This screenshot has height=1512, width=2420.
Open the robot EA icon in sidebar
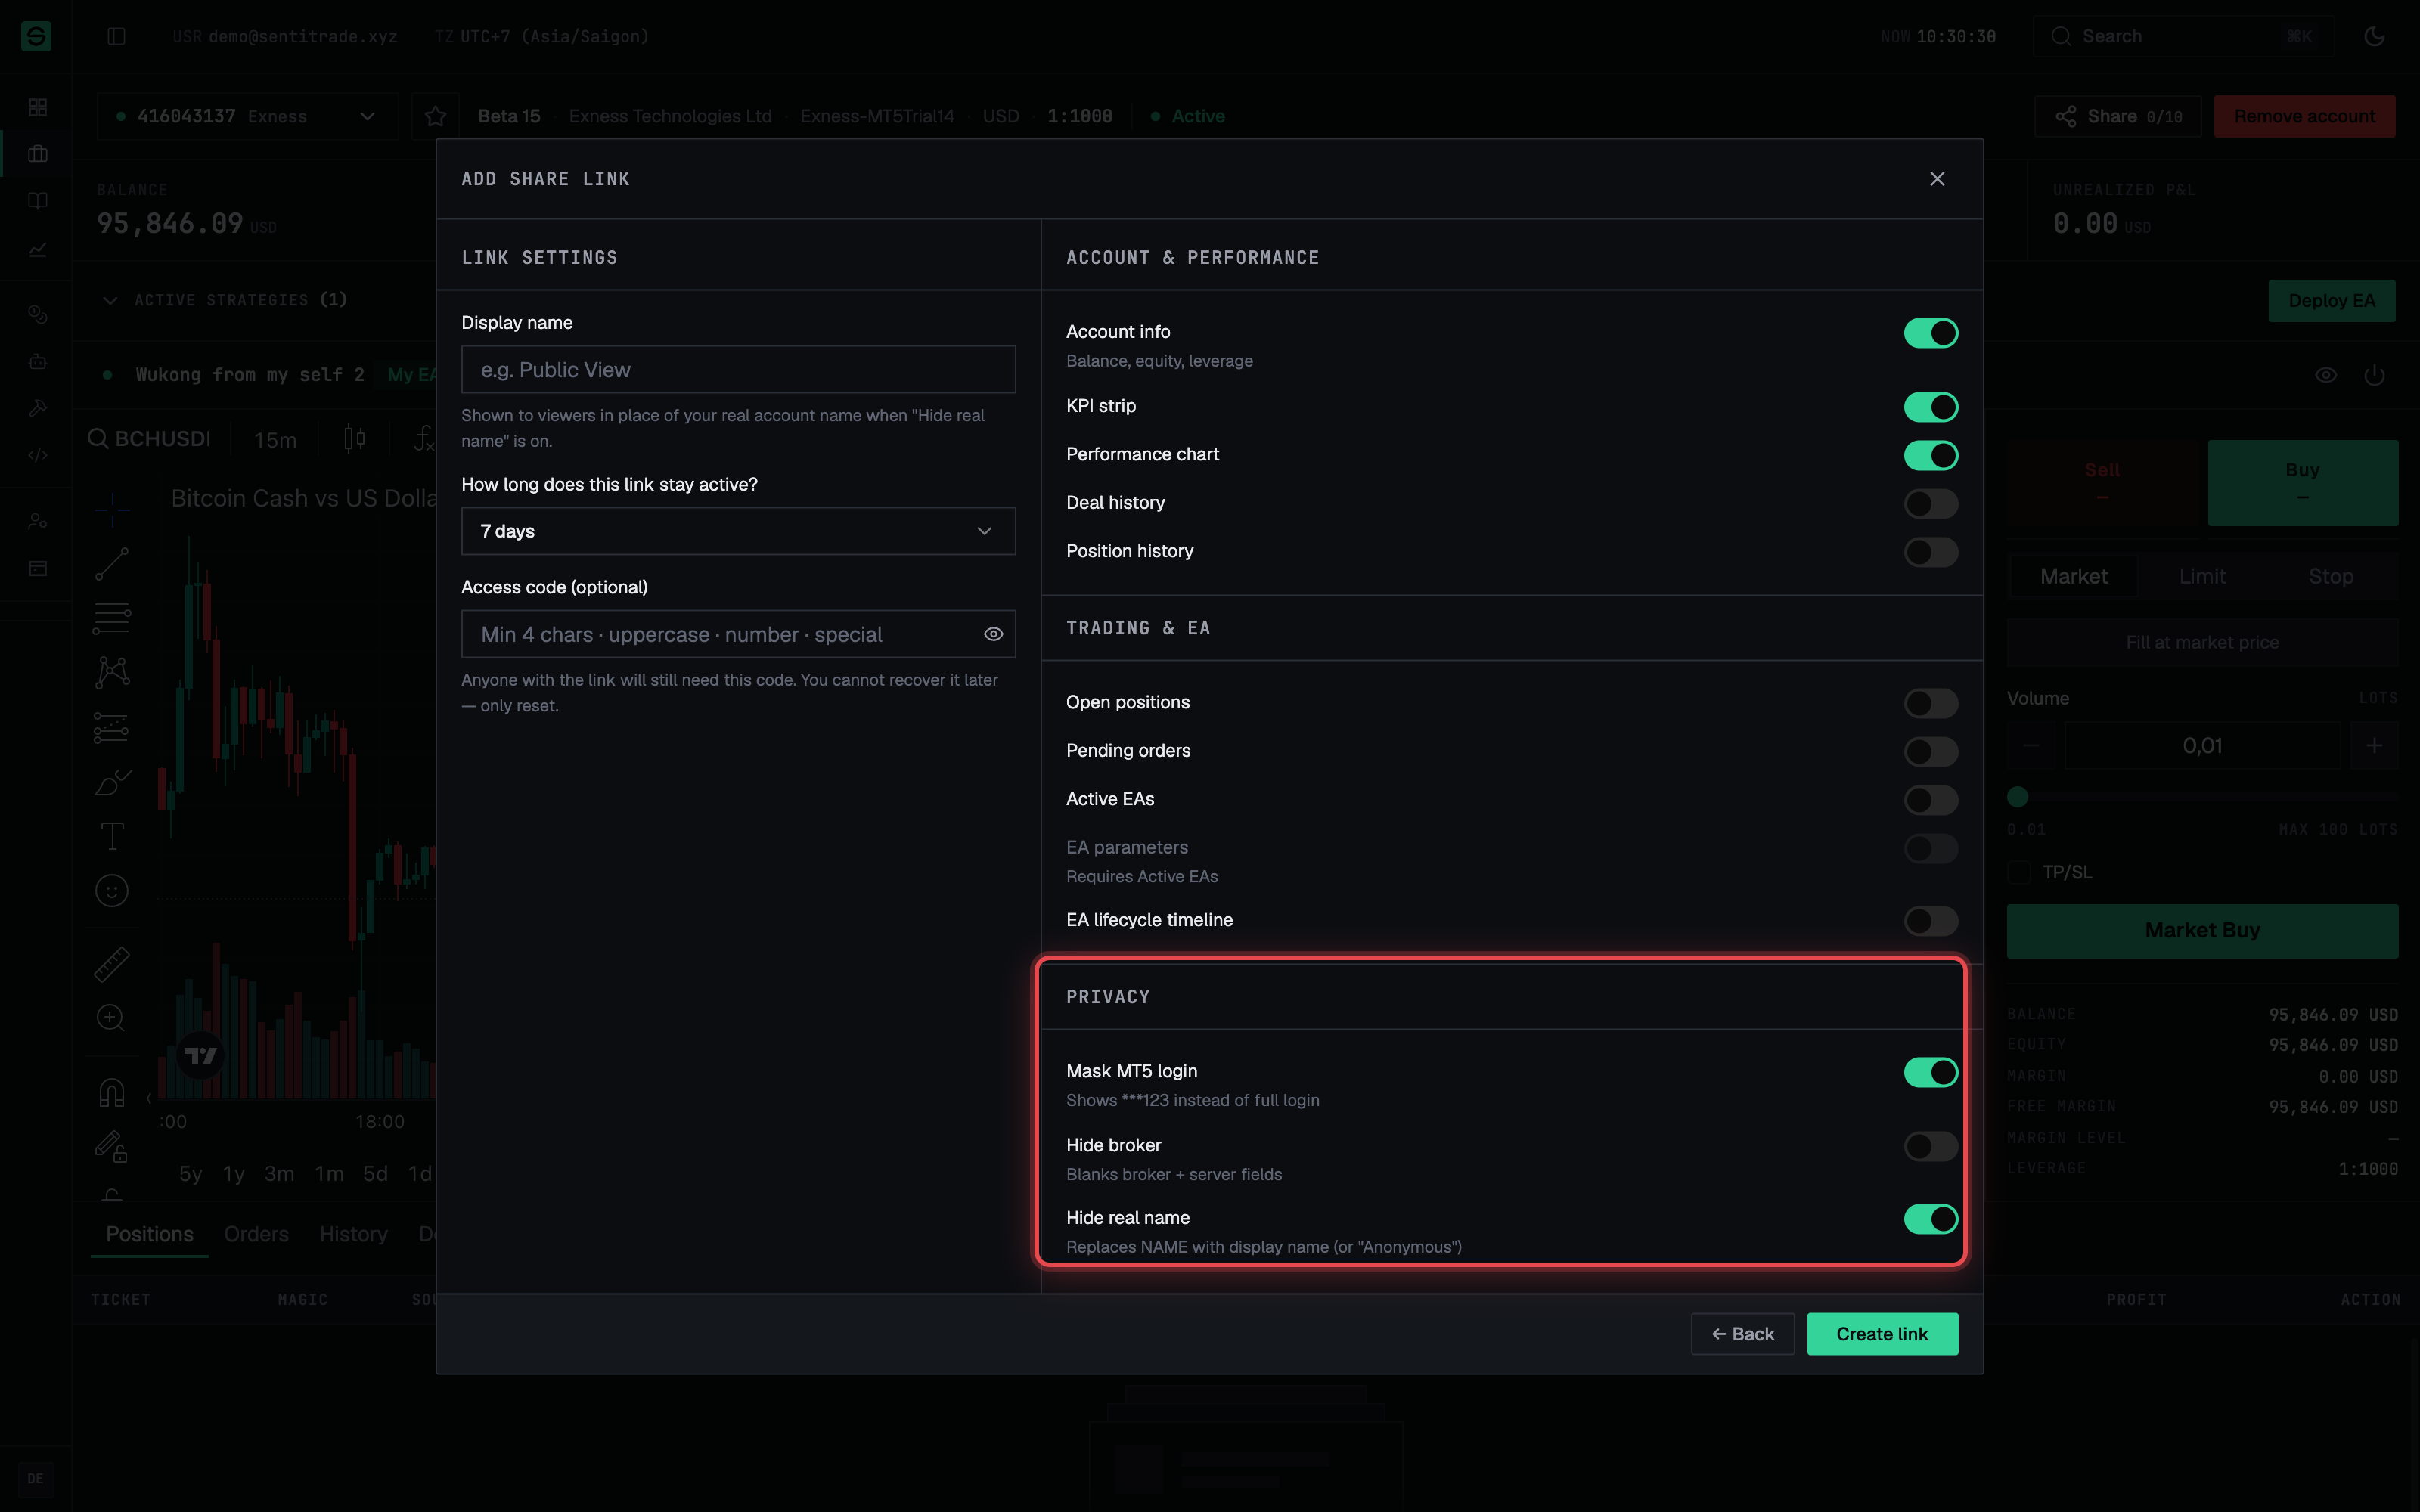38,361
